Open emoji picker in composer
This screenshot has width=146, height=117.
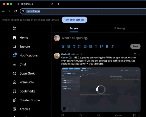(85, 47)
